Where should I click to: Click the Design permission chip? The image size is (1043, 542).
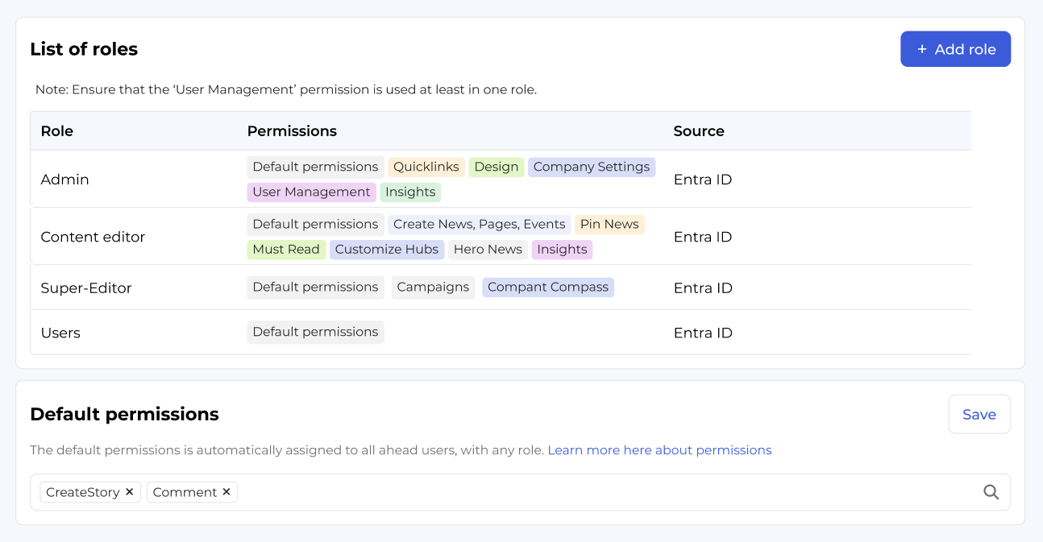[x=497, y=167]
